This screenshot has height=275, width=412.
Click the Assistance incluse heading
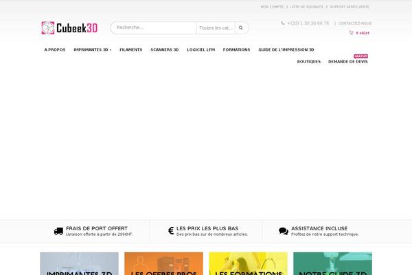pyautogui.click(x=319, y=228)
